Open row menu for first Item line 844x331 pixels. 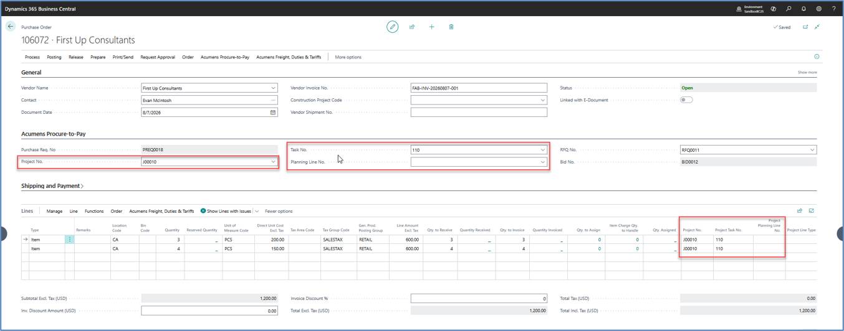coord(69,239)
